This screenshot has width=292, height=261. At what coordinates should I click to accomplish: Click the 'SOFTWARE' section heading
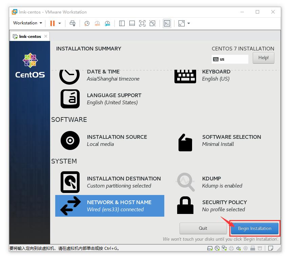[69, 120]
